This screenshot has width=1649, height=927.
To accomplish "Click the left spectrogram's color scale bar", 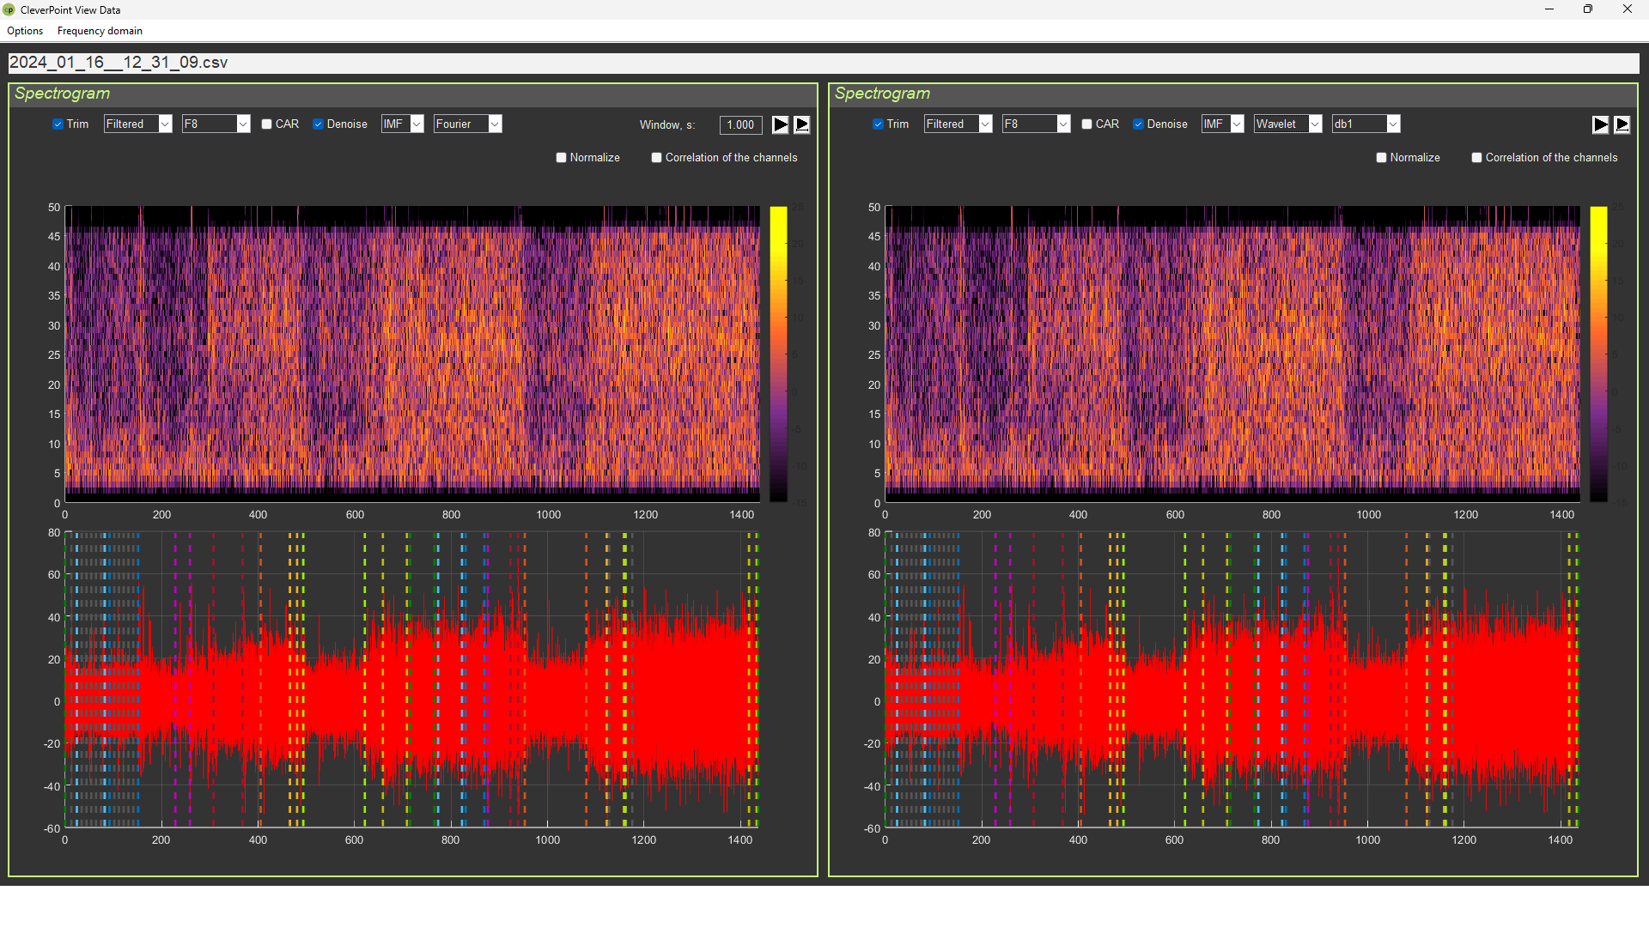I will click(778, 354).
